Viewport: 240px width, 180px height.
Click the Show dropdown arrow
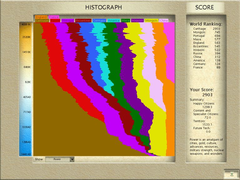pos(72,159)
